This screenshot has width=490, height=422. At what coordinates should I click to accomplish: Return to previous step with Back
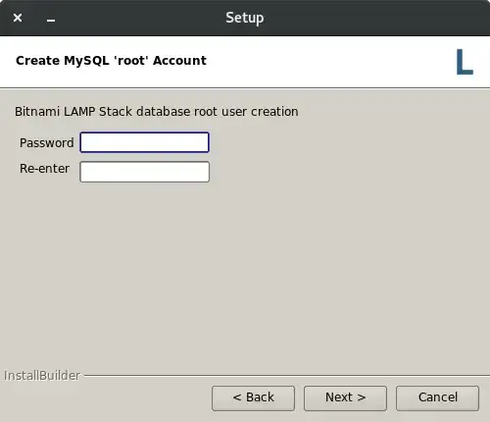(x=253, y=398)
